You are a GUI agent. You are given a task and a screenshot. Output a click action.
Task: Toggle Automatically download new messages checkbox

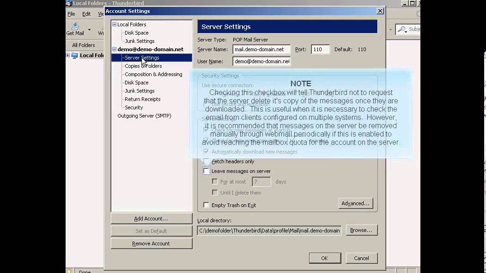(206, 151)
